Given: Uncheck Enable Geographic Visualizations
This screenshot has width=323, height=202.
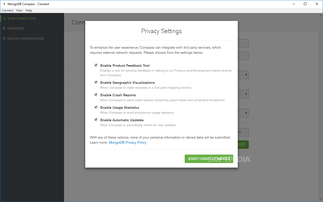Looking at the screenshot, I should click(96, 82).
